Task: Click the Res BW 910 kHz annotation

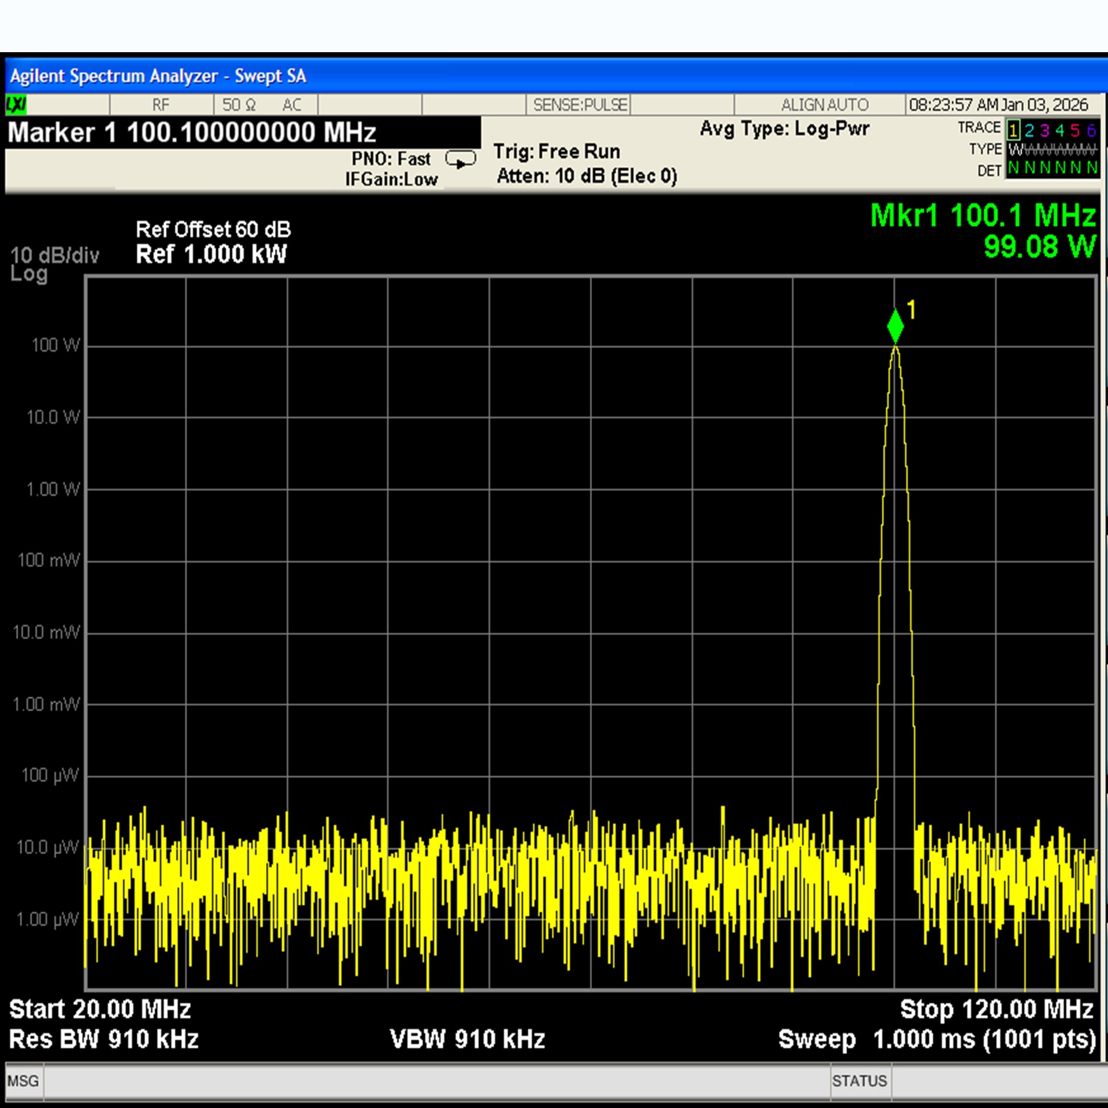Action: coord(104,1039)
